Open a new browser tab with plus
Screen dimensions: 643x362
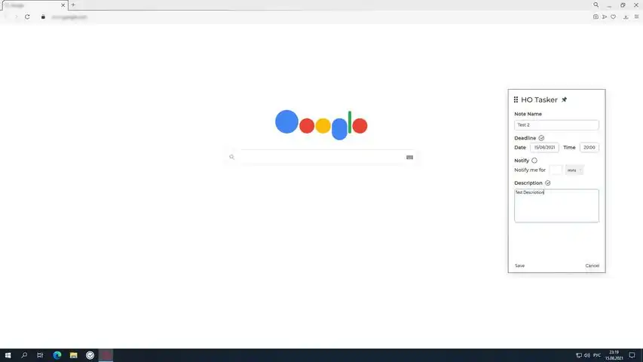(x=73, y=5)
